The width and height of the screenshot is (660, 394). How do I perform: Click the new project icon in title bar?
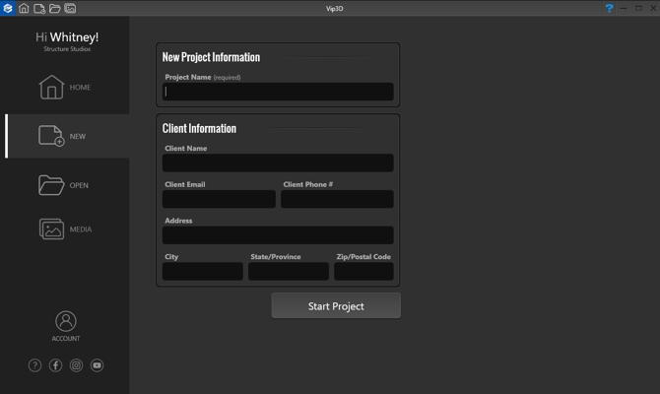[39, 9]
